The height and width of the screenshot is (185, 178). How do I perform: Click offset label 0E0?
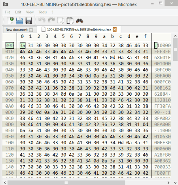pos(9,130)
